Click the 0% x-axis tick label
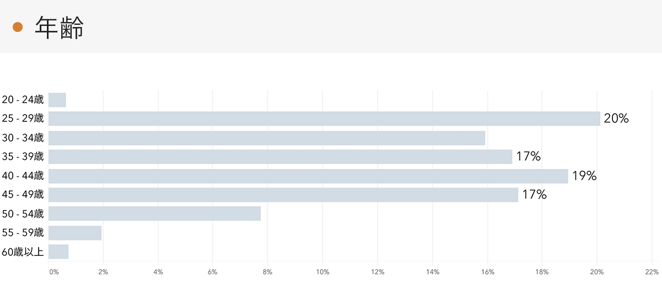 [x=54, y=272]
